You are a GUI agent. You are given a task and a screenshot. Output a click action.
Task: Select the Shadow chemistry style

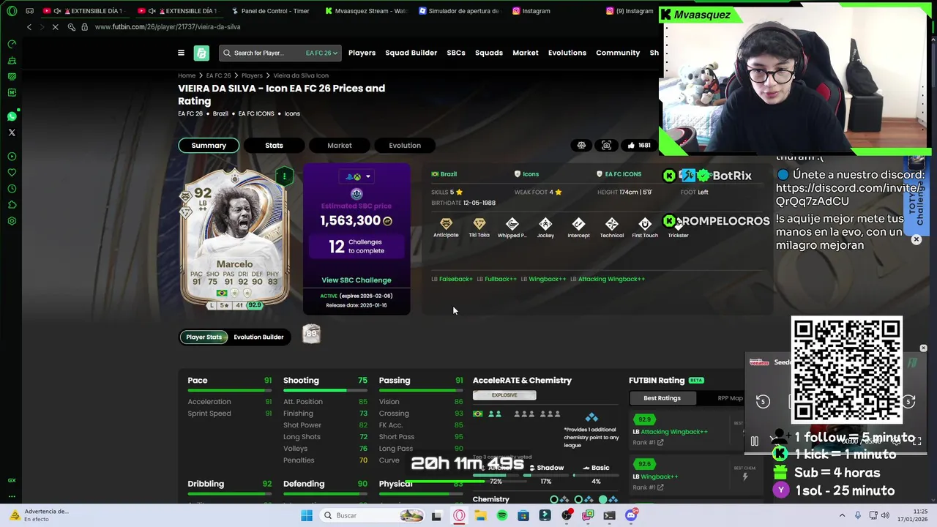(545, 468)
